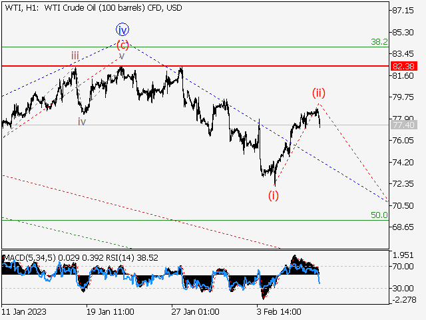The height and width of the screenshot is (320, 426).
Task: Click the 81.60 price axis value
Action: click(403, 75)
